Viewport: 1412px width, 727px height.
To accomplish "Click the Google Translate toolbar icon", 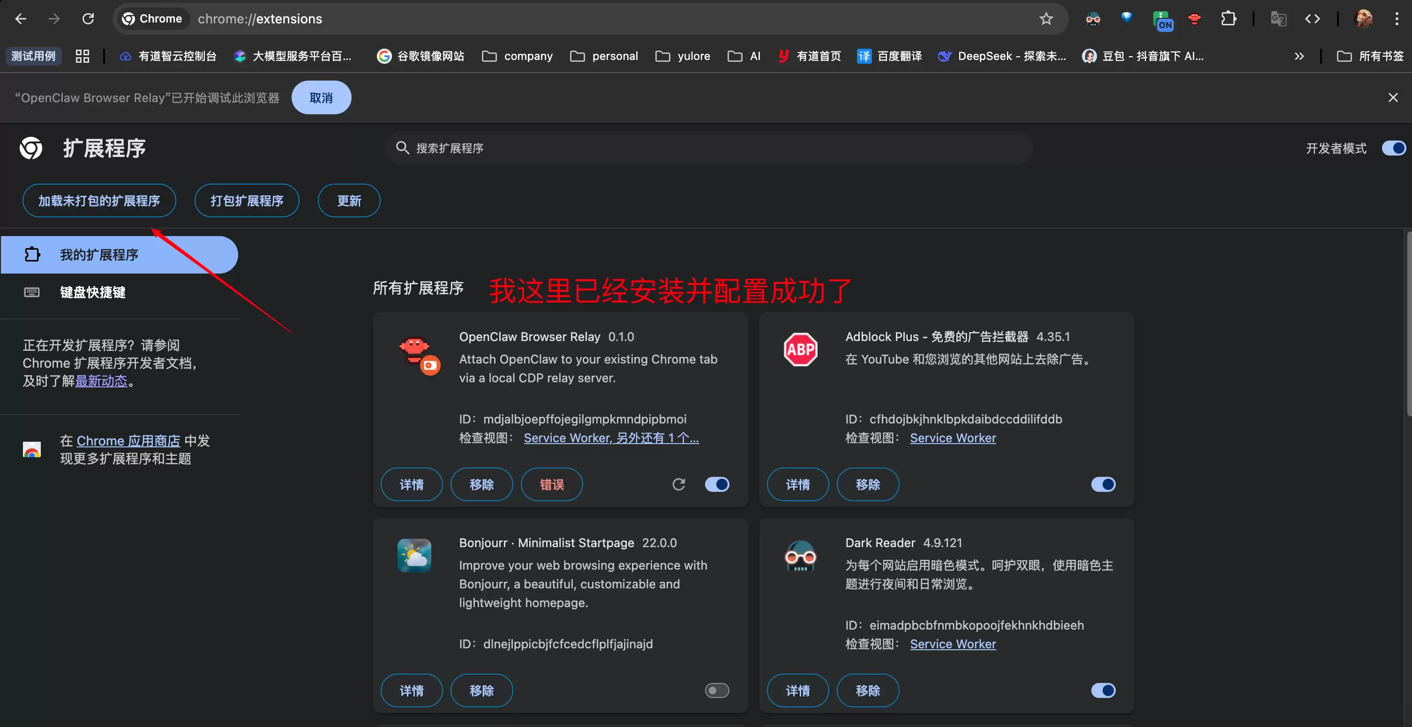I will click(1278, 18).
